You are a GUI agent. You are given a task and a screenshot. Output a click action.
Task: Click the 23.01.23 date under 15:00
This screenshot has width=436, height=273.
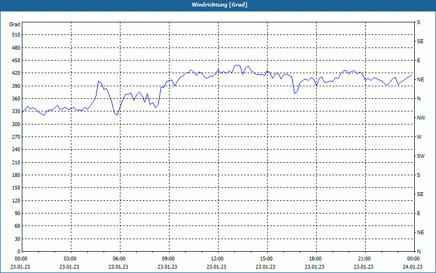(x=265, y=267)
